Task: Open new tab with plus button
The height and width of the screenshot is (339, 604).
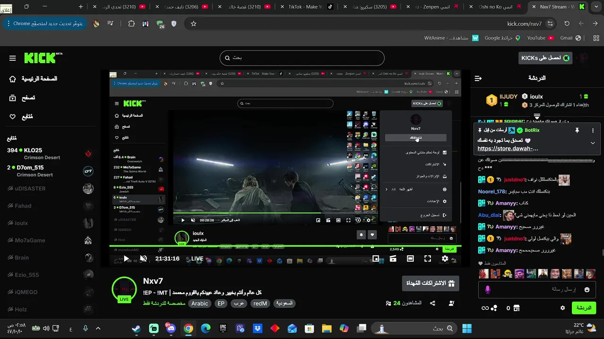Action: pos(81,7)
